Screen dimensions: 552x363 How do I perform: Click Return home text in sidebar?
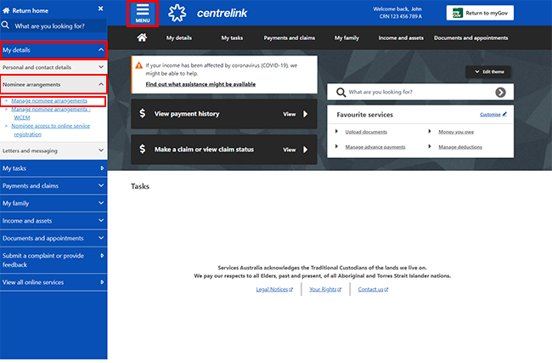click(x=31, y=10)
